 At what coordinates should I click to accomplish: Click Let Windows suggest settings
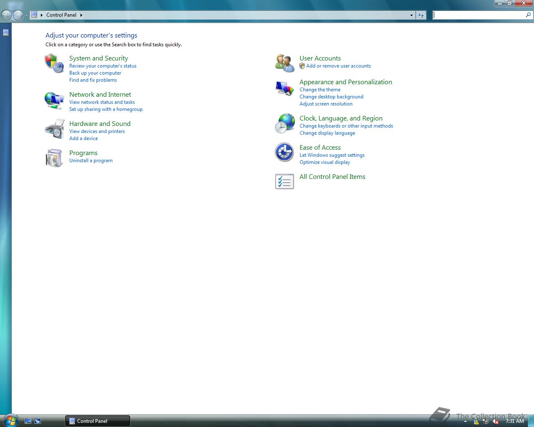tap(332, 155)
